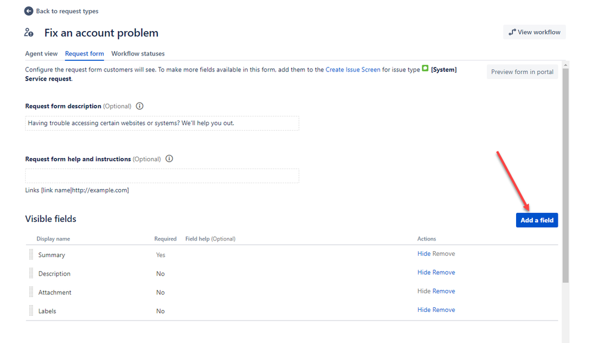The width and height of the screenshot is (596, 343).
Task: Click the vertical page scrollbar
Action: [566, 179]
